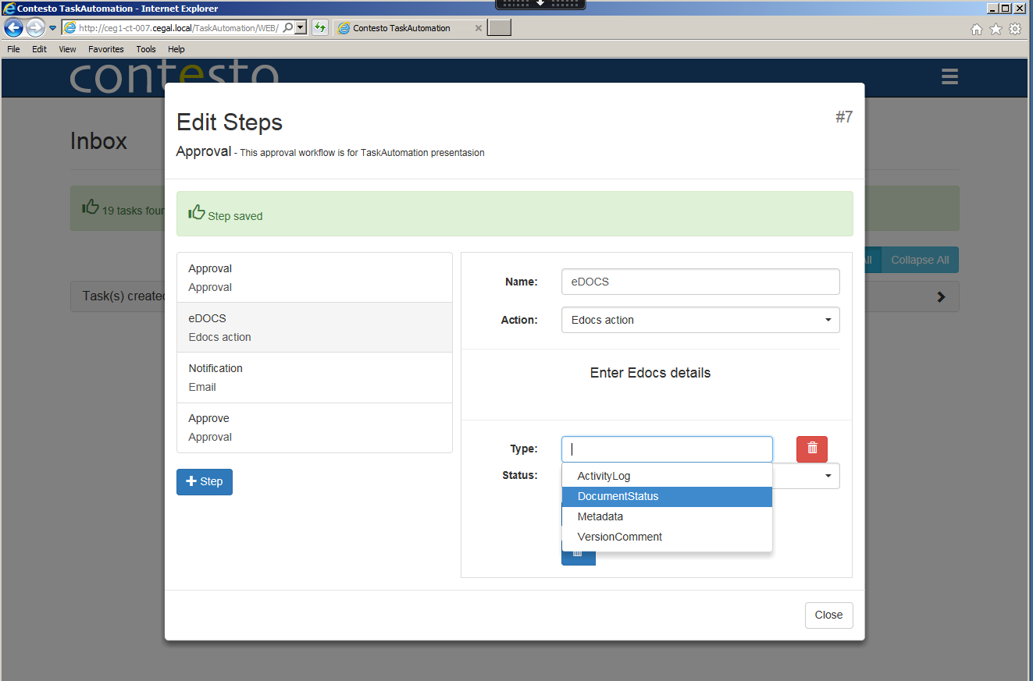Click the browser Home icon
1033x681 pixels.
(977, 29)
